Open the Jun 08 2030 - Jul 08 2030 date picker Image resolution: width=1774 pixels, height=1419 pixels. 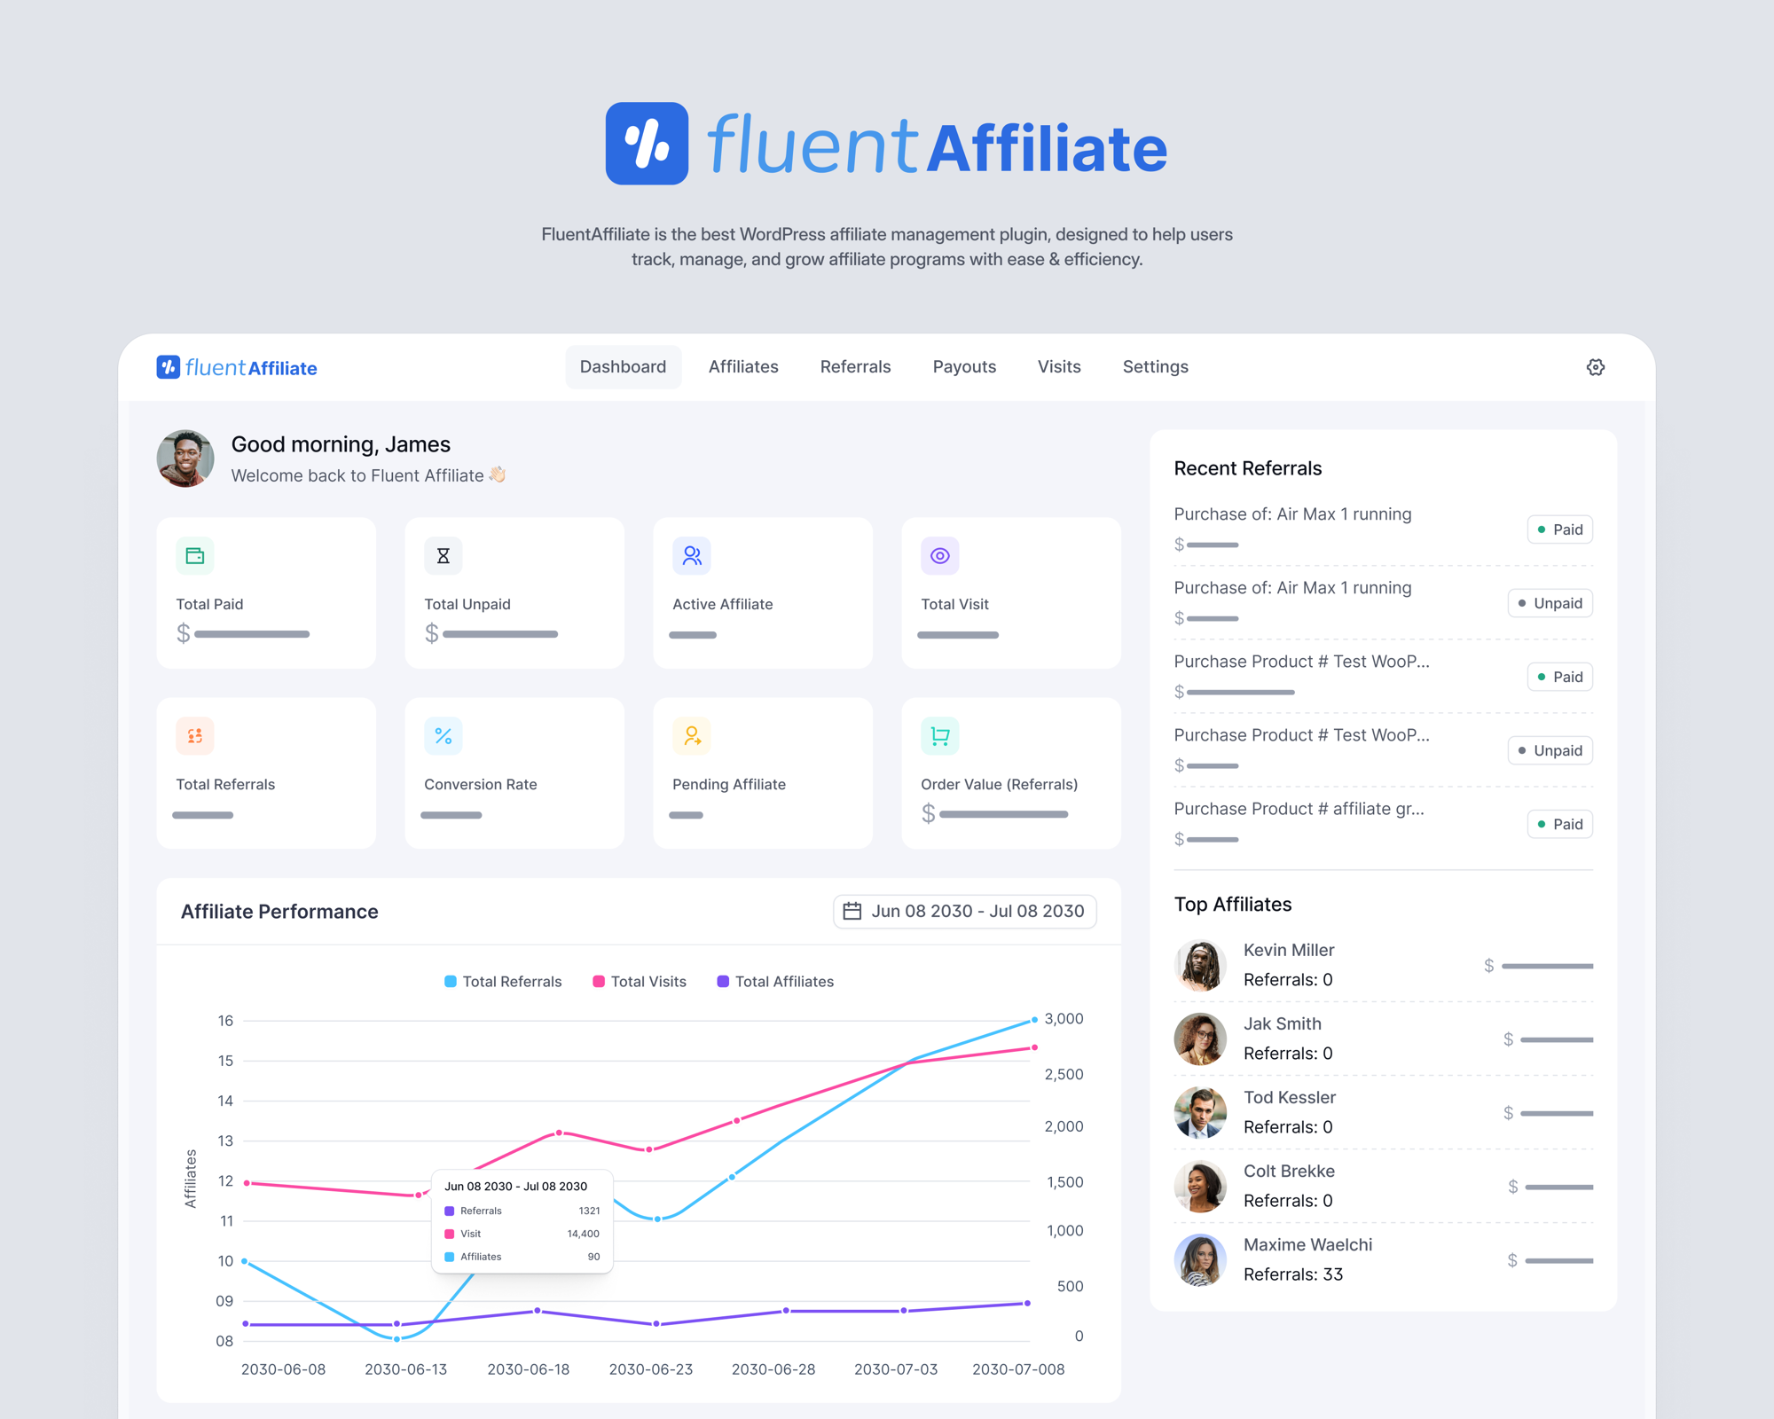coord(965,911)
